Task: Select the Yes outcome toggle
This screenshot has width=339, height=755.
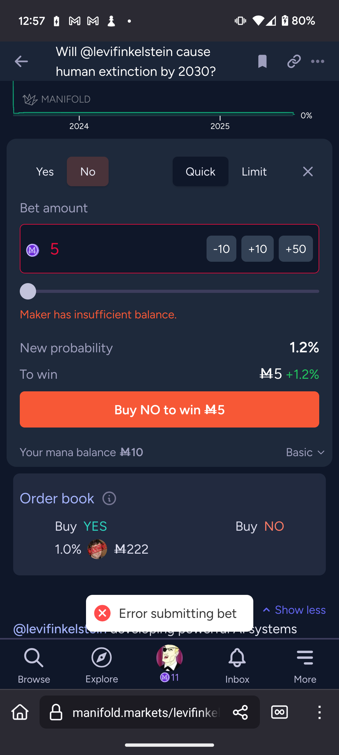Action: 45,172
